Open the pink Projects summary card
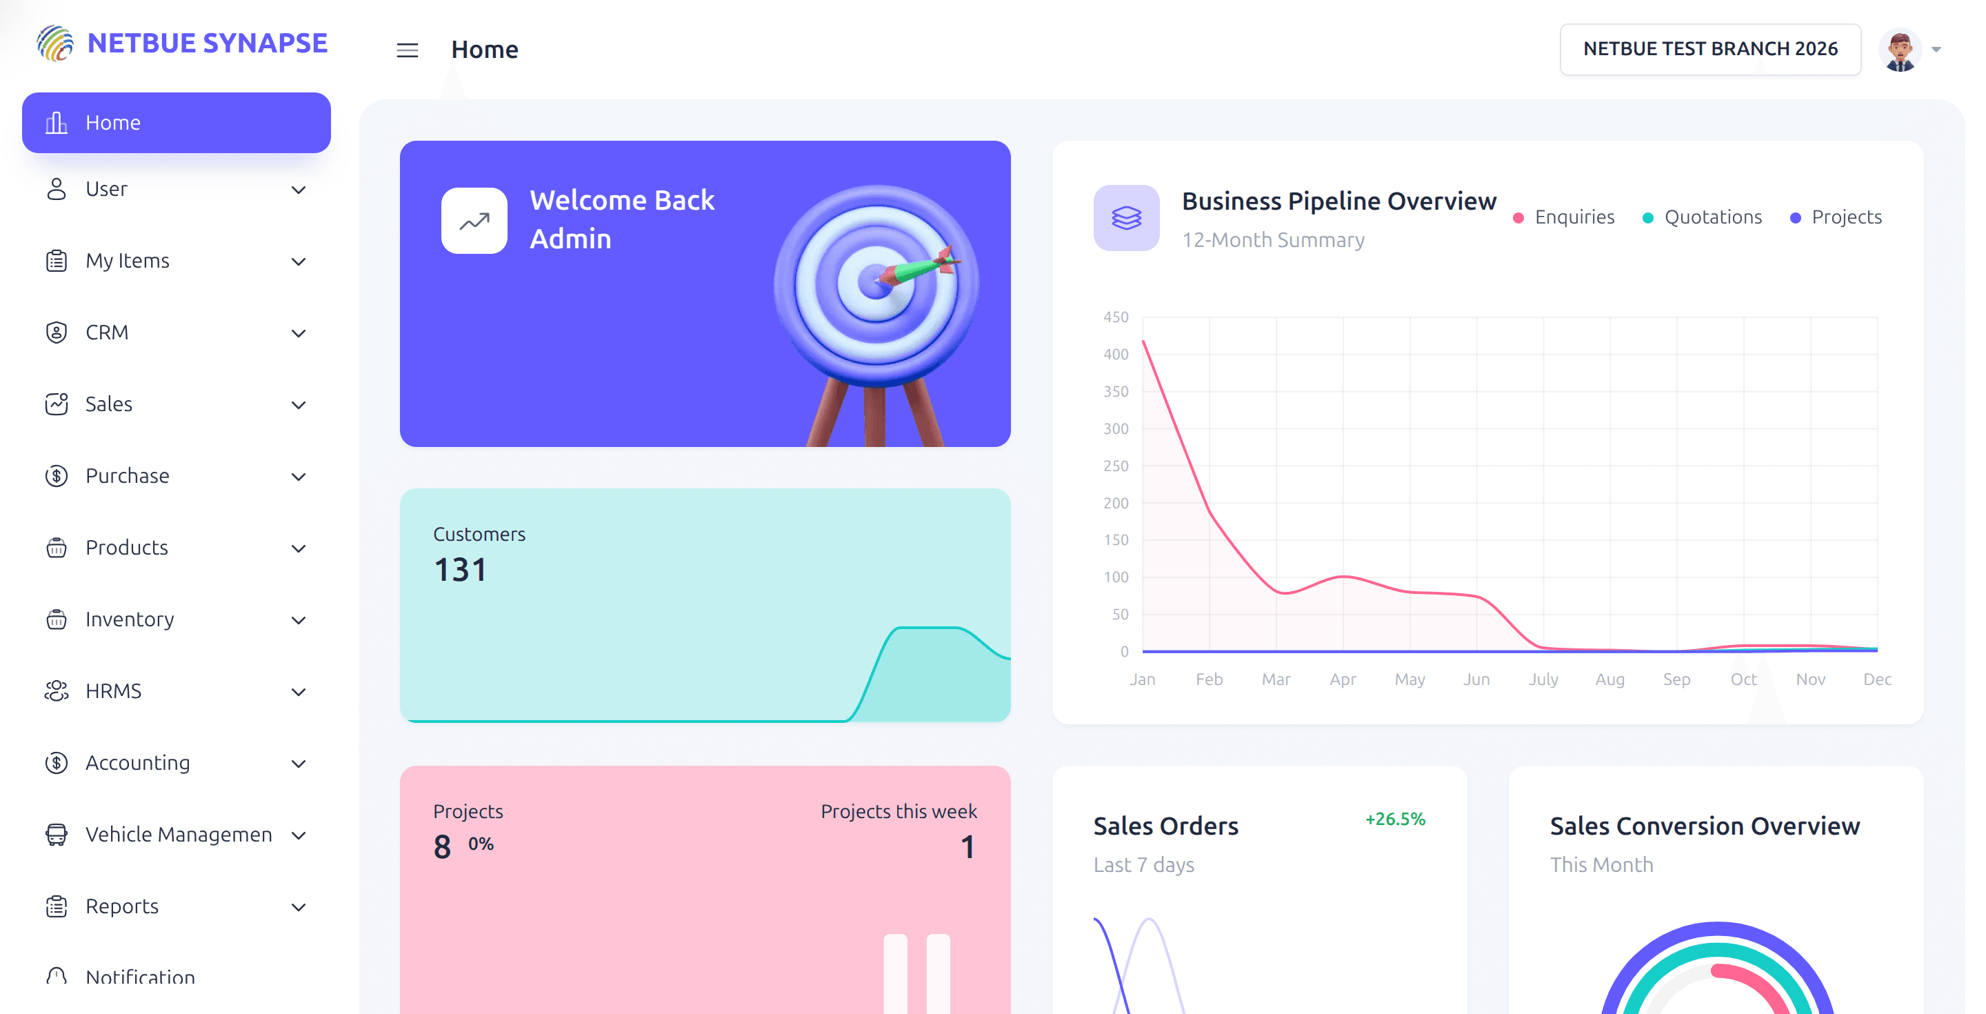1986x1014 pixels. tap(705, 890)
